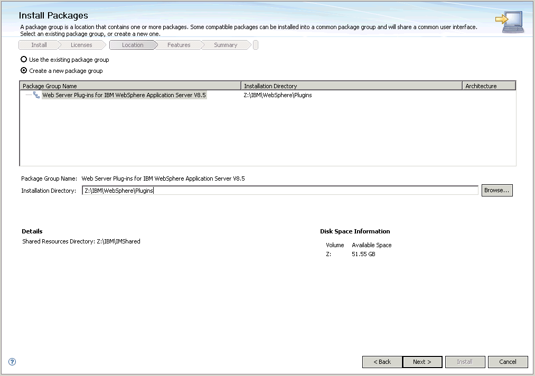Image resolution: width=535 pixels, height=376 pixels.
Task: Go to the Licenses wizard step
Action: tap(81, 45)
